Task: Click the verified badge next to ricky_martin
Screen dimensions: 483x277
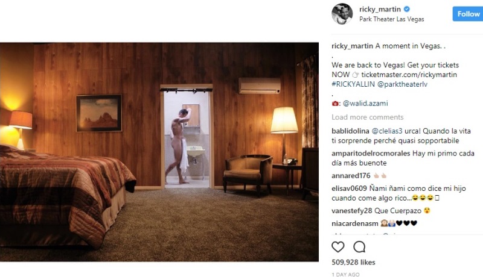Action: click(x=407, y=9)
